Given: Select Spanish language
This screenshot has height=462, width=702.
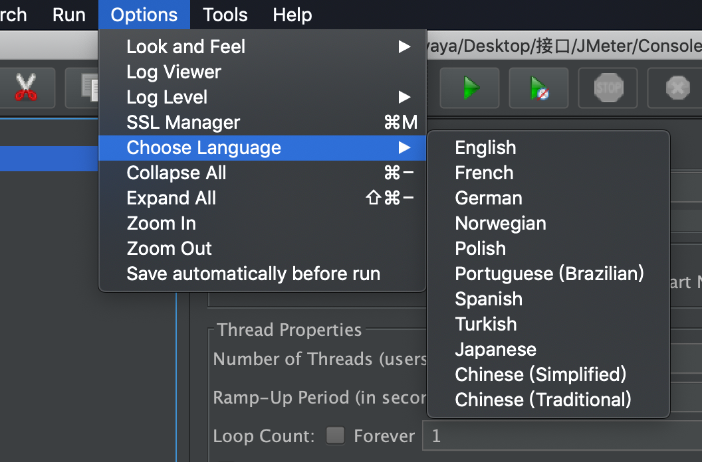Looking at the screenshot, I should point(548,299).
